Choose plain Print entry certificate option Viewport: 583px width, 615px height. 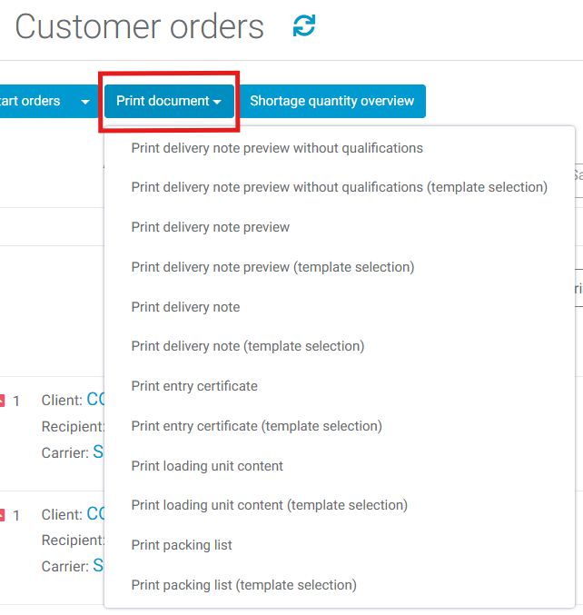pos(194,386)
